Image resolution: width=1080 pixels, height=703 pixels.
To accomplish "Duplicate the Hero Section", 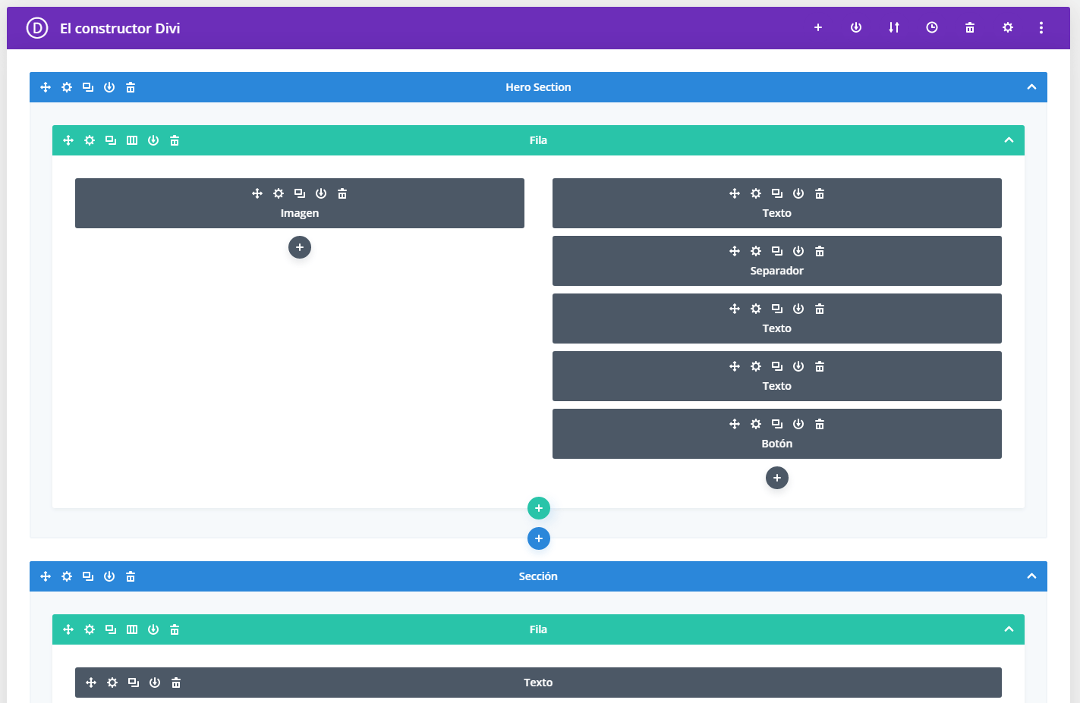I will (88, 87).
